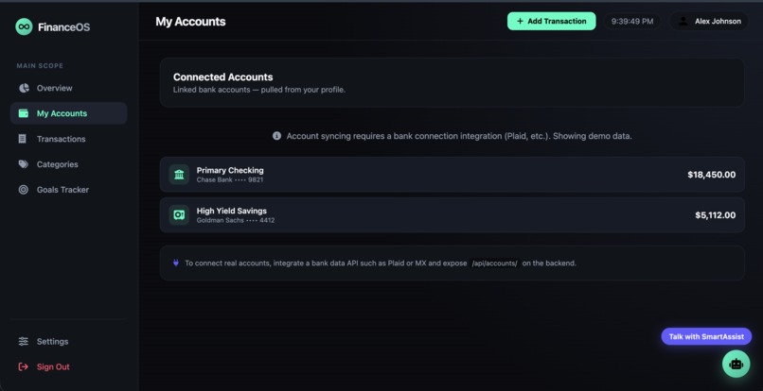Click the /api/accounts/ code snippet

point(494,263)
